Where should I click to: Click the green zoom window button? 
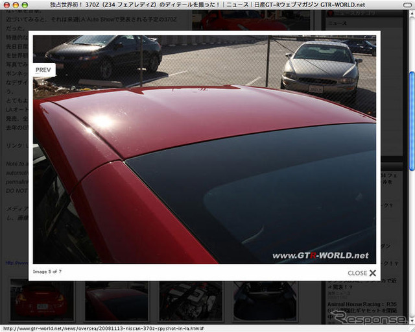coord(25,5)
